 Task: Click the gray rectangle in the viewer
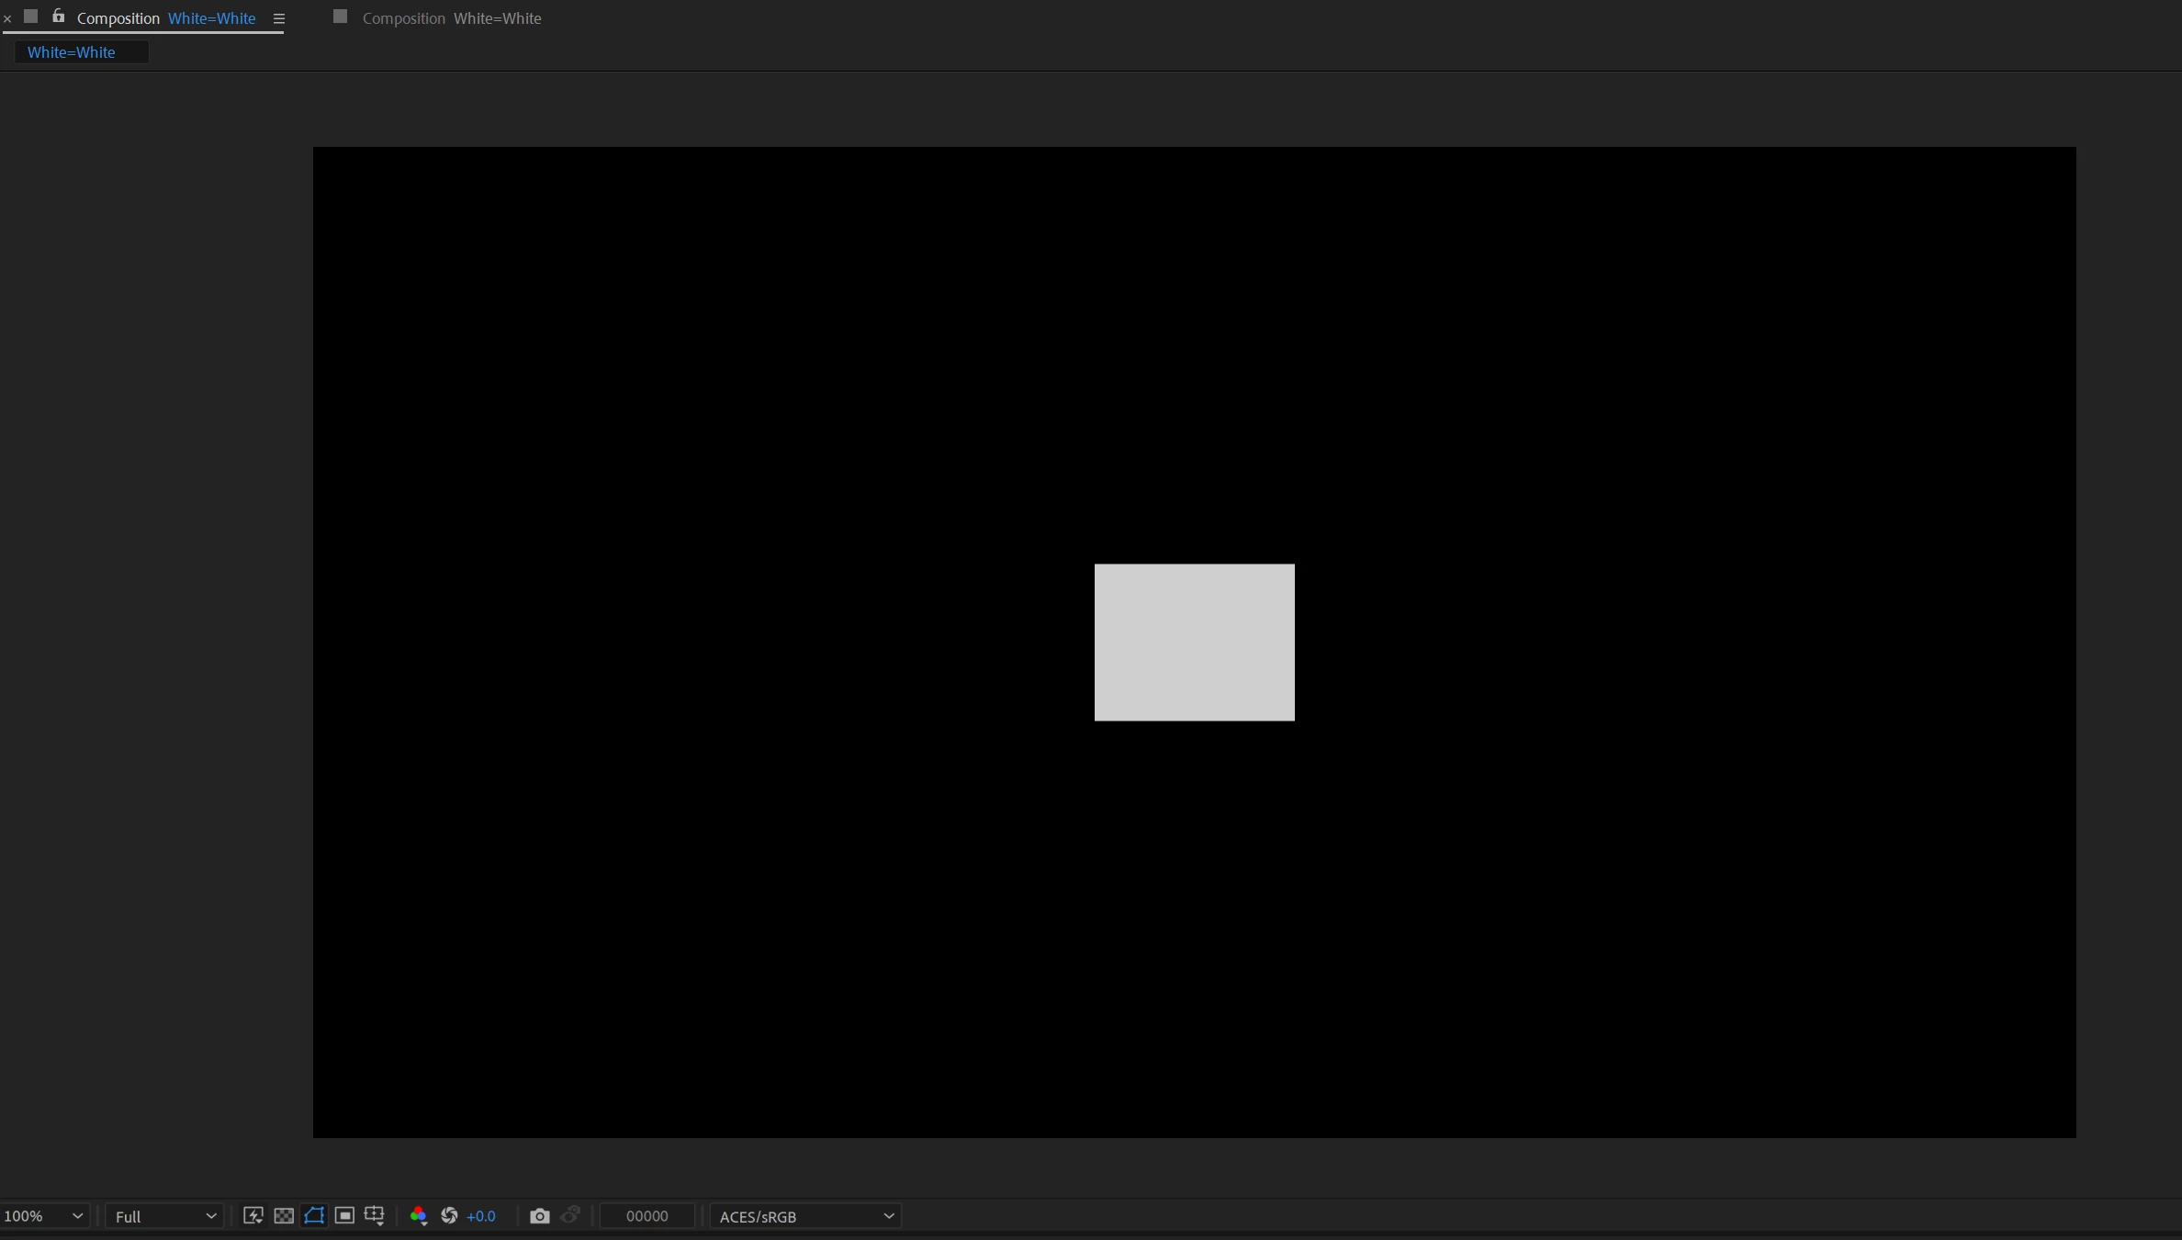[x=1194, y=642]
